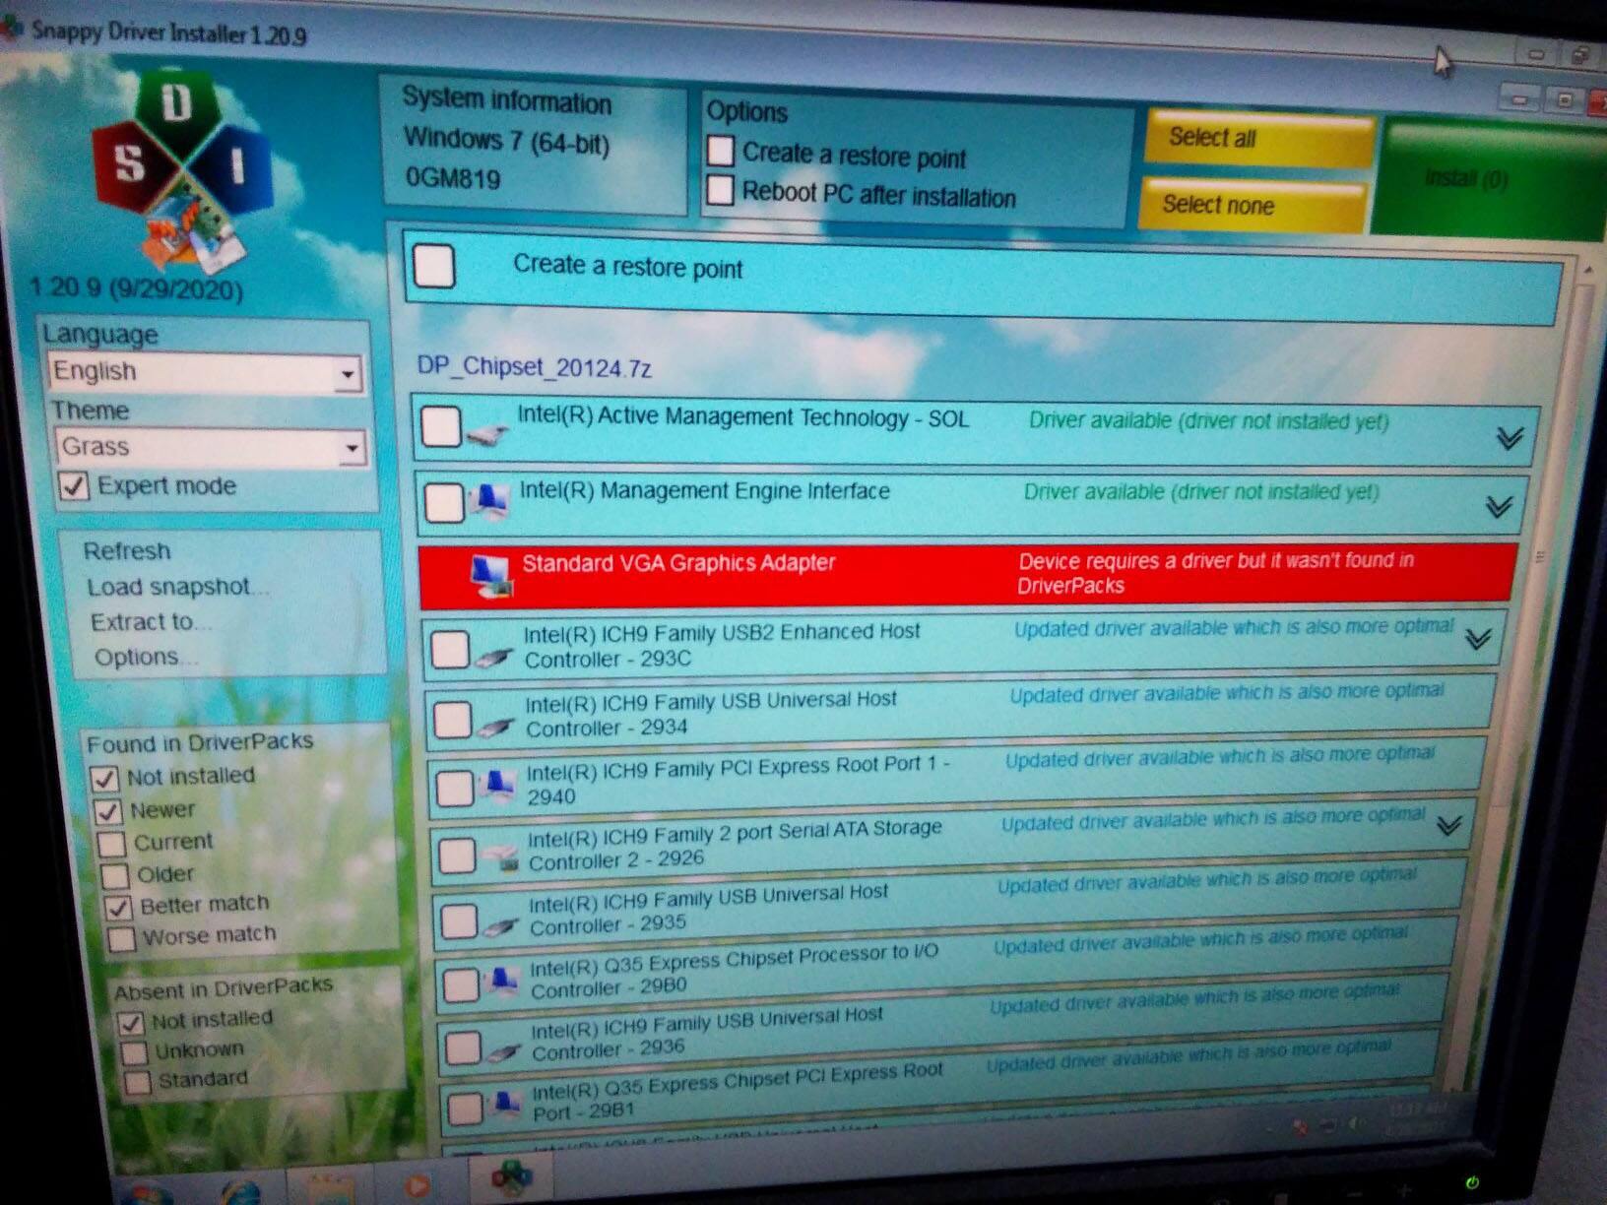Tick the Create a restore point checkbox in Options
1607x1205 pixels.
(x=721, y=151)
